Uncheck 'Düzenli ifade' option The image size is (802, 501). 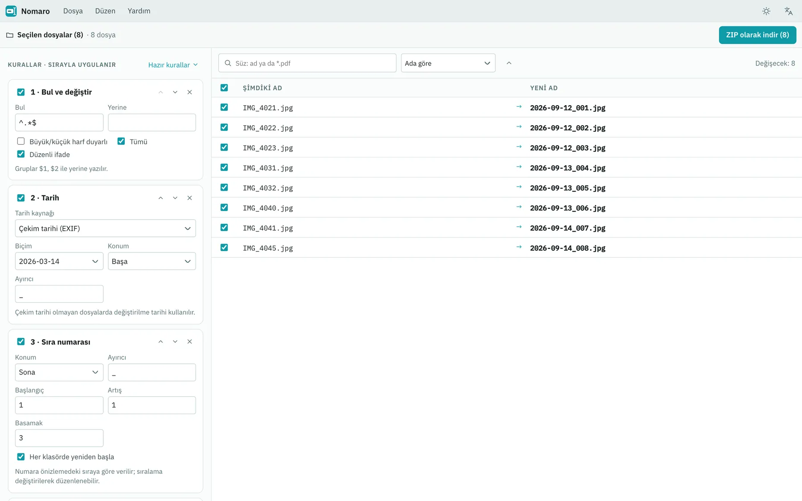pos(21,154)
